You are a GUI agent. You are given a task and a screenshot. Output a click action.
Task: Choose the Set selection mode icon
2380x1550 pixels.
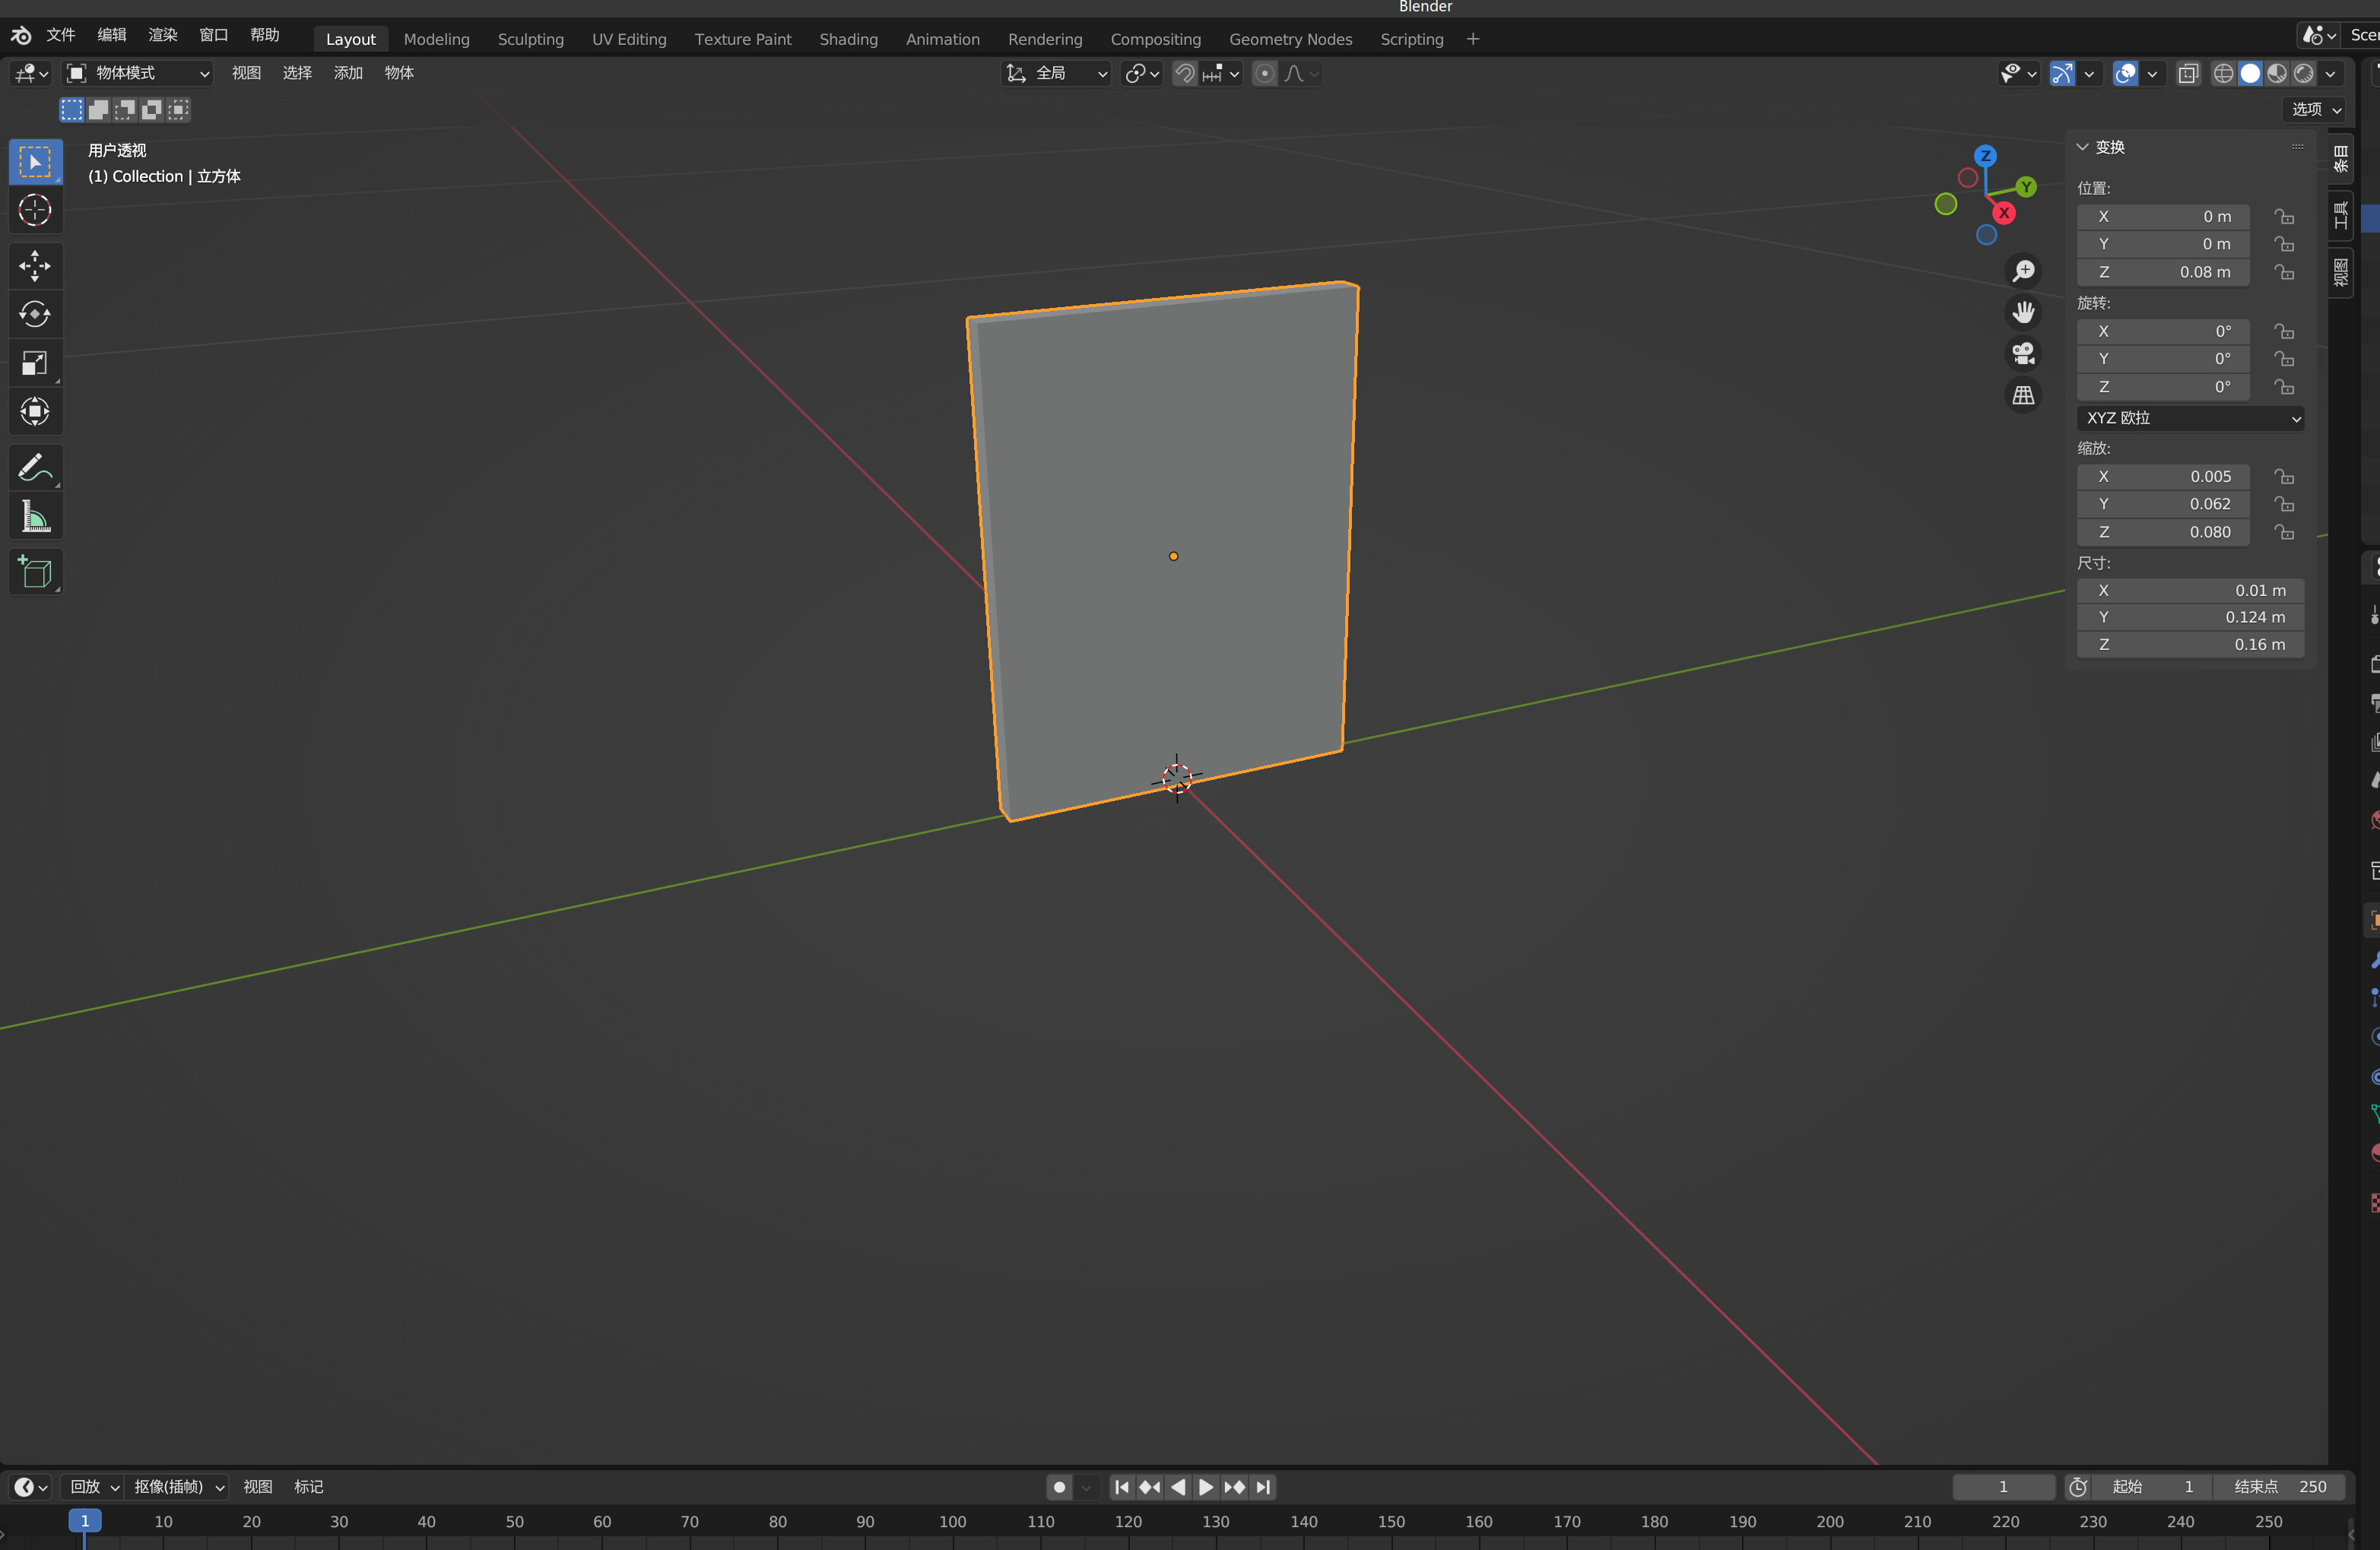(x=72, y=109)
